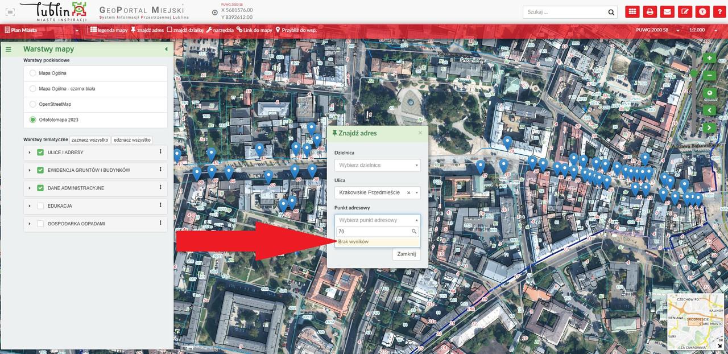This screenshot has height=354, width=728.
Task: Click the Szukaj search input field
Action: (565, 12)
